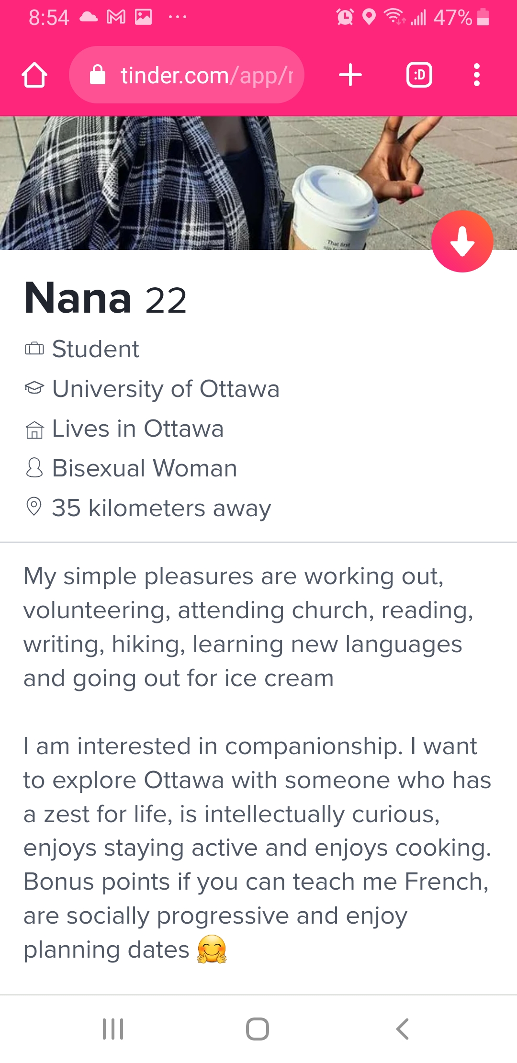This screenshot has height=1063, width=517.
Task: Tap the name Nana heading
Action: (78, 299)
